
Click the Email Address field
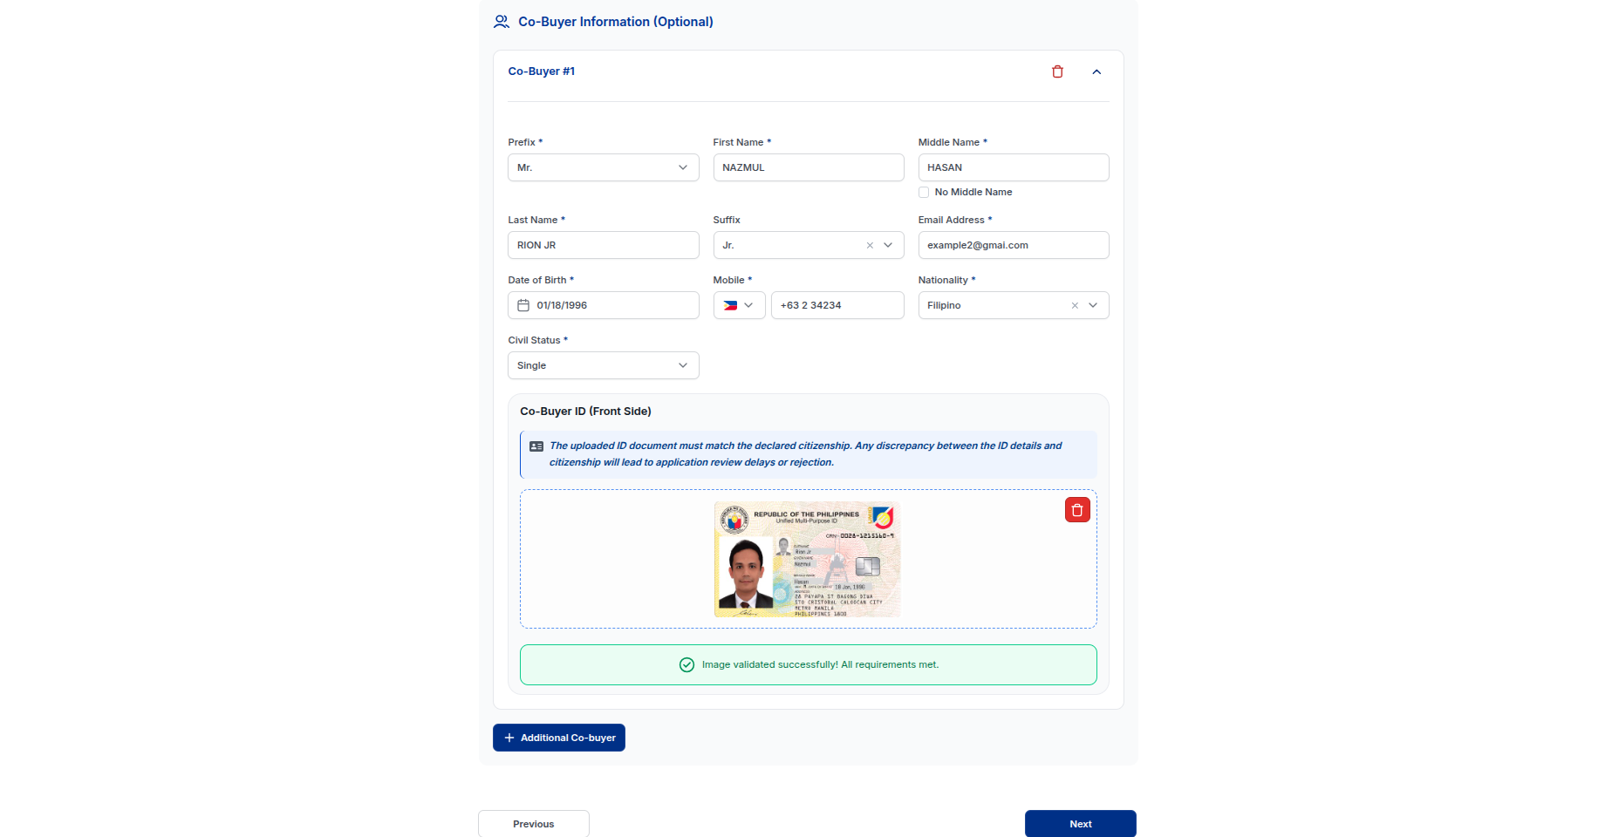(x=1014, y=245)
